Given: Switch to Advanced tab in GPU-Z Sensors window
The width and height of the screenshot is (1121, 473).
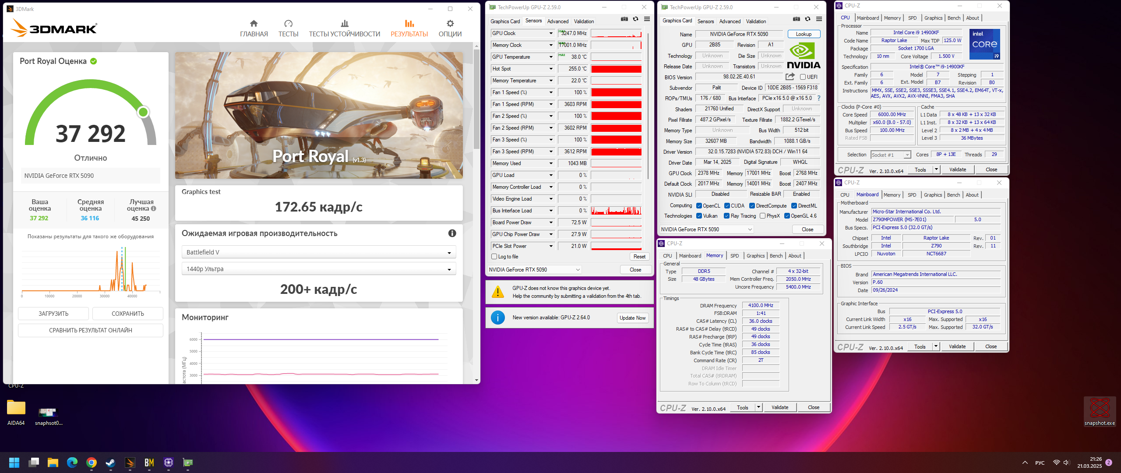Looking at the screenshot, I should pos(558,21).
